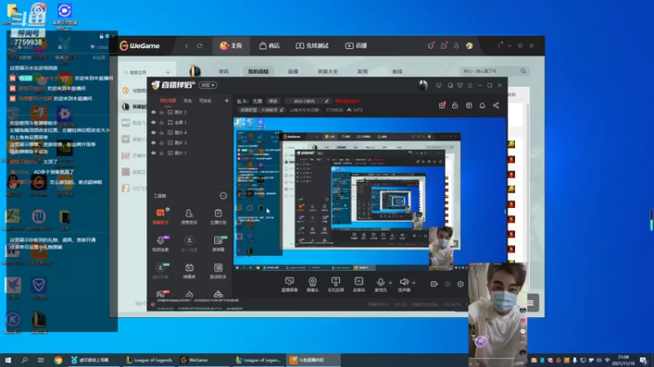Collapse the 工具箱 toolbox section

tap(223, 196)
